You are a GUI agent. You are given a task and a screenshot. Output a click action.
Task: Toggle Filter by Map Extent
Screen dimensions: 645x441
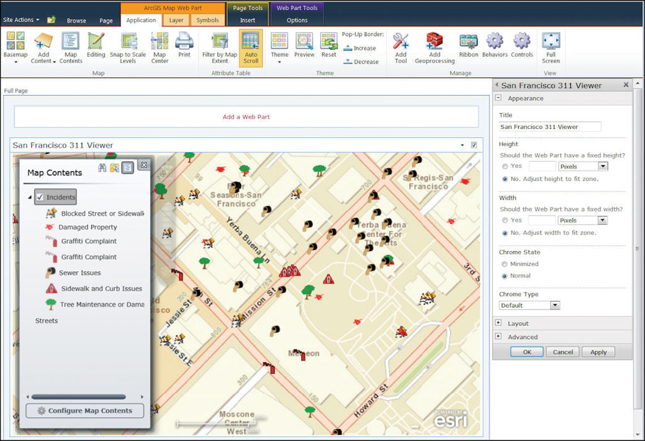pyautogui.click(x=220, y=47)
